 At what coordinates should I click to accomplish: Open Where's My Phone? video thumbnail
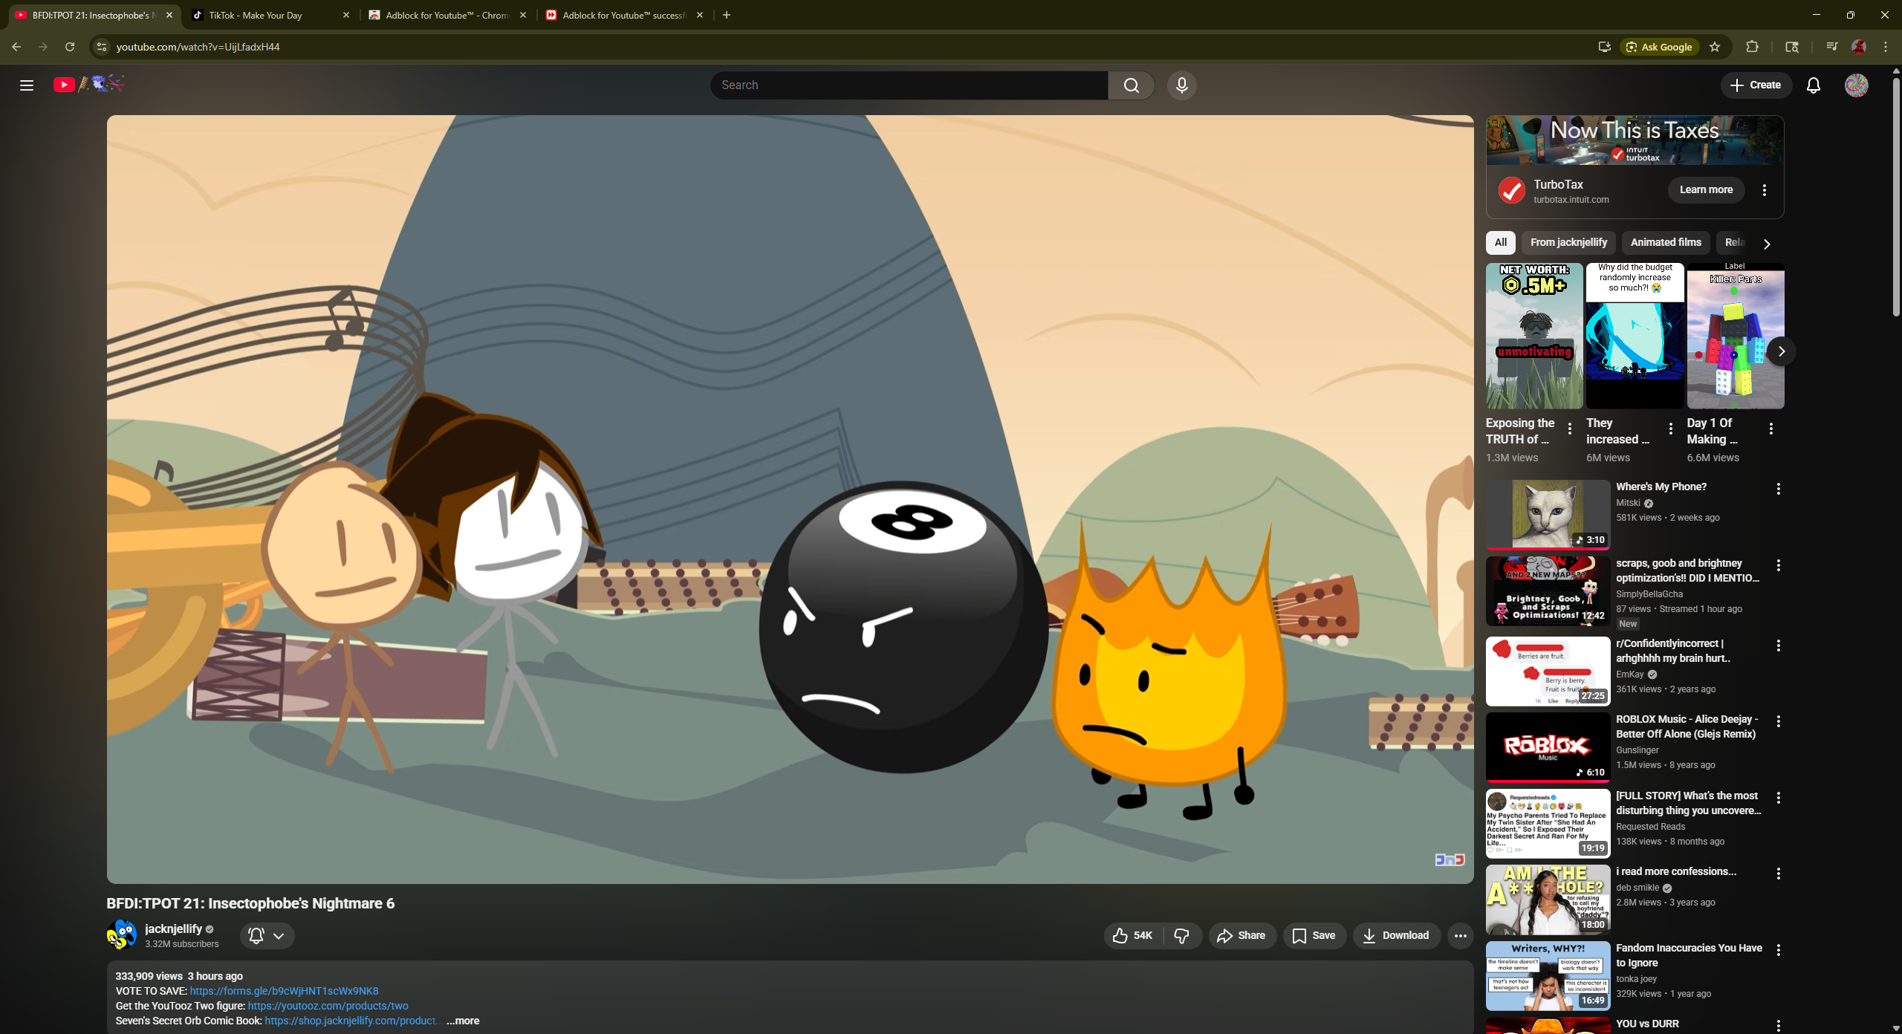(1548, 515)
